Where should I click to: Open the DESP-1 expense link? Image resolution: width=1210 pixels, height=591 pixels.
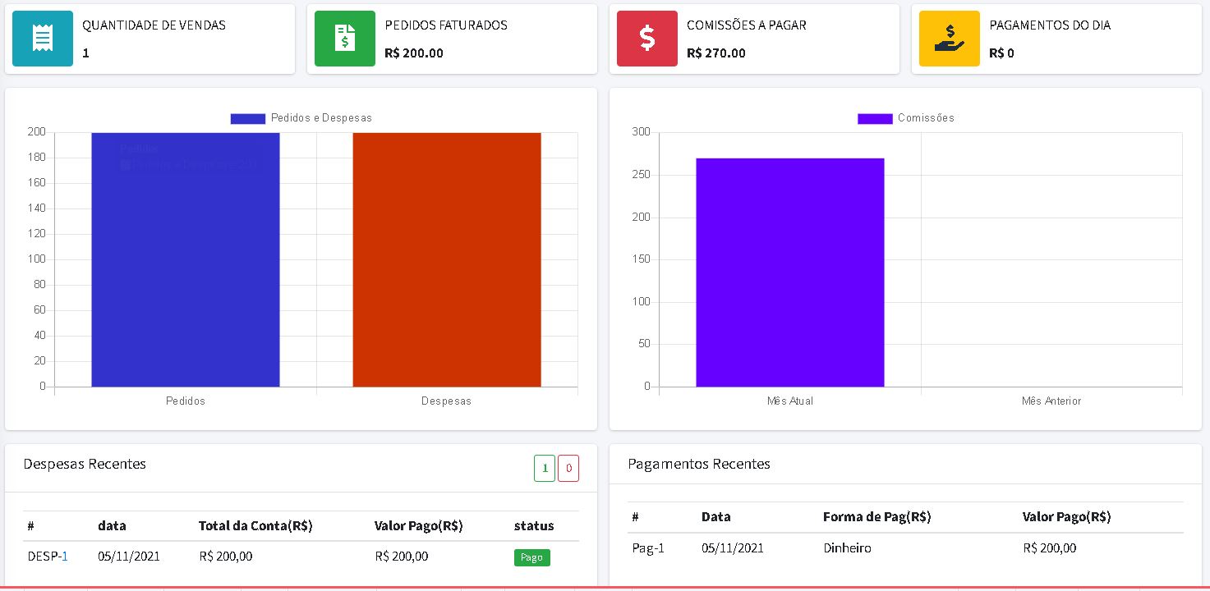point(64,557)
